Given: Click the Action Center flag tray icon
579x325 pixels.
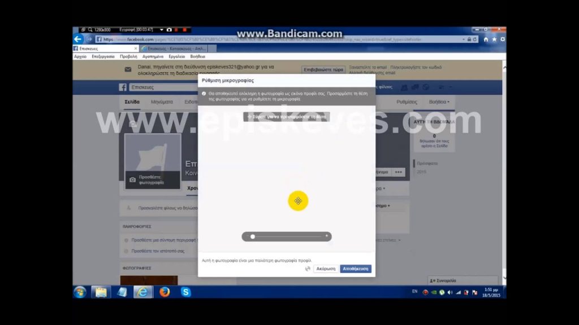Looking at the screenshot, I should coord(474,293).
